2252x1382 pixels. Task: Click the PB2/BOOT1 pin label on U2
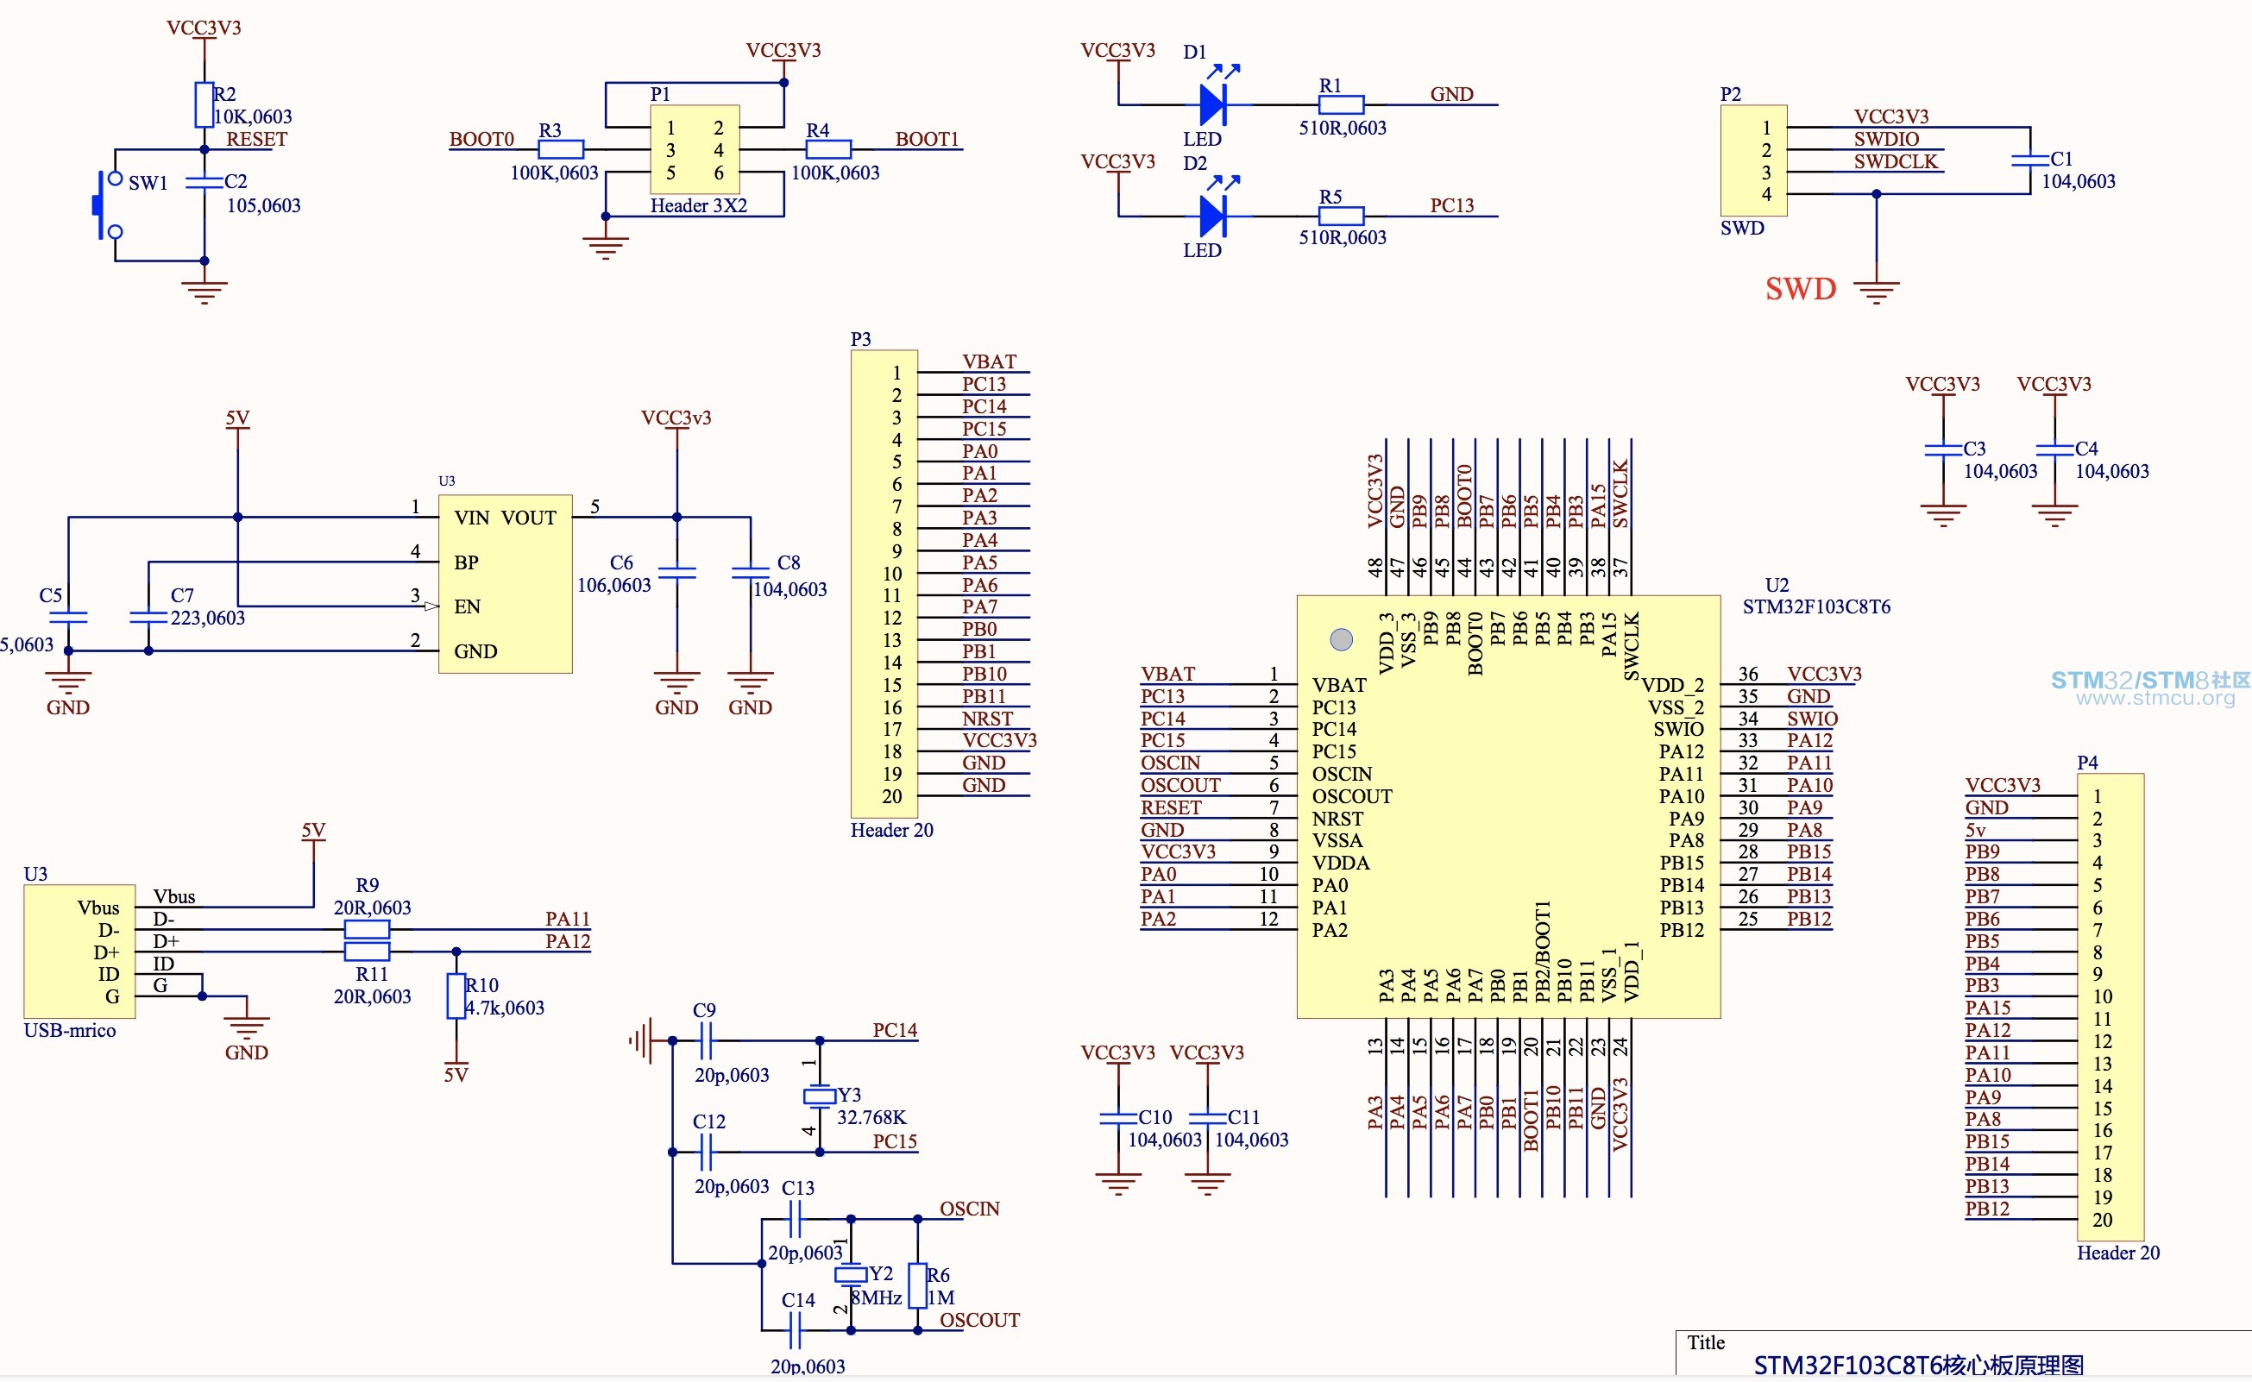coord(1543,952)
